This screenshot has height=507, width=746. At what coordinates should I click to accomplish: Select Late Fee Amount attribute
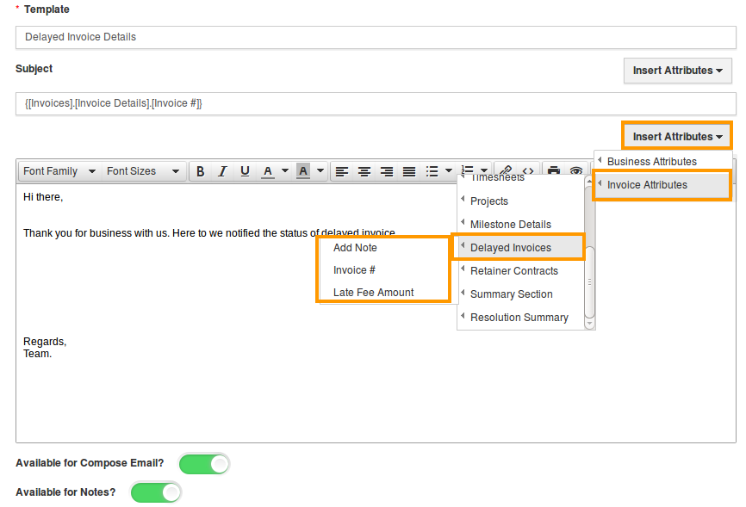[374, 293]
